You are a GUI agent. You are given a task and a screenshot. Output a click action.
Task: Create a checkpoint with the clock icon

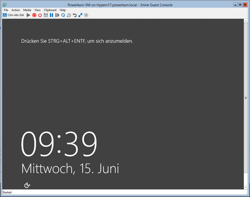pyautogui.click(x=69, y=15)
